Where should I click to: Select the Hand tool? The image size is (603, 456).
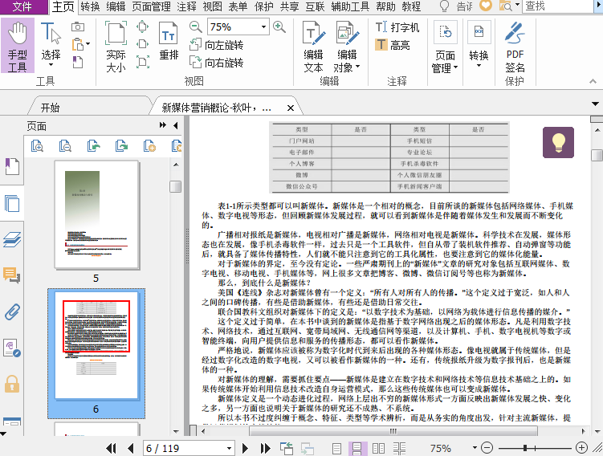coord(18,46)
